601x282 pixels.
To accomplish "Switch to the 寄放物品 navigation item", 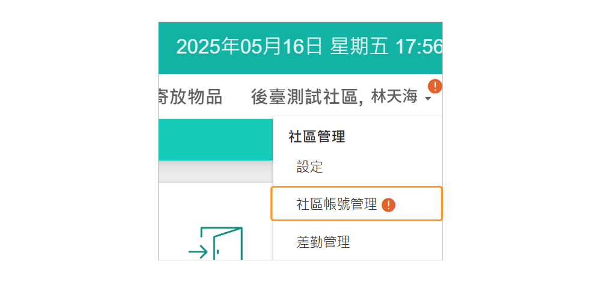I will [x=190, y=96].
